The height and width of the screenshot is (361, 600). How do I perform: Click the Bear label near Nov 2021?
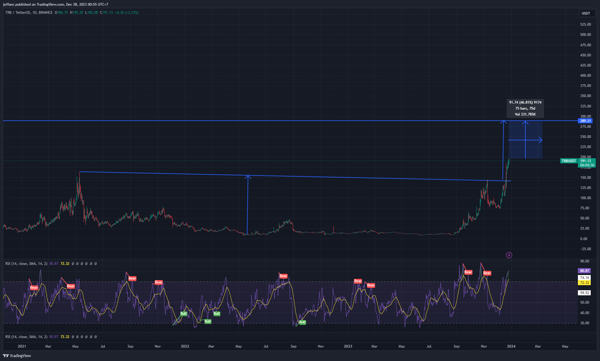159,282
